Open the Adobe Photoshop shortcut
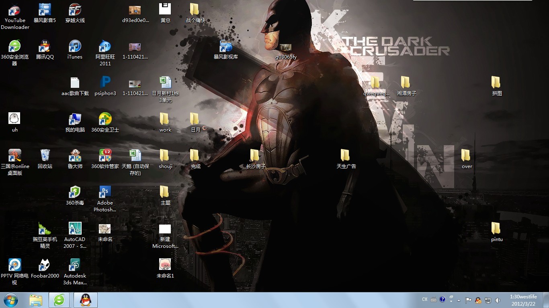Screen dimensions: 549x308 (x=105, y=199)
